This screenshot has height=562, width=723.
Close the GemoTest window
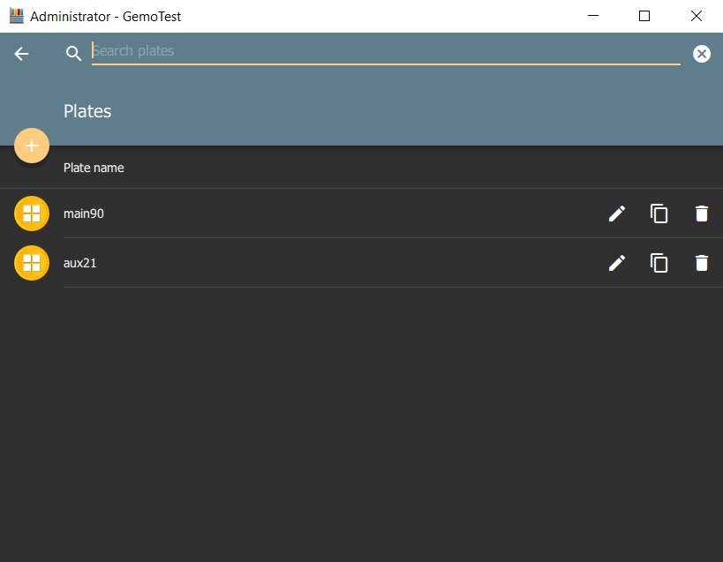697,16
